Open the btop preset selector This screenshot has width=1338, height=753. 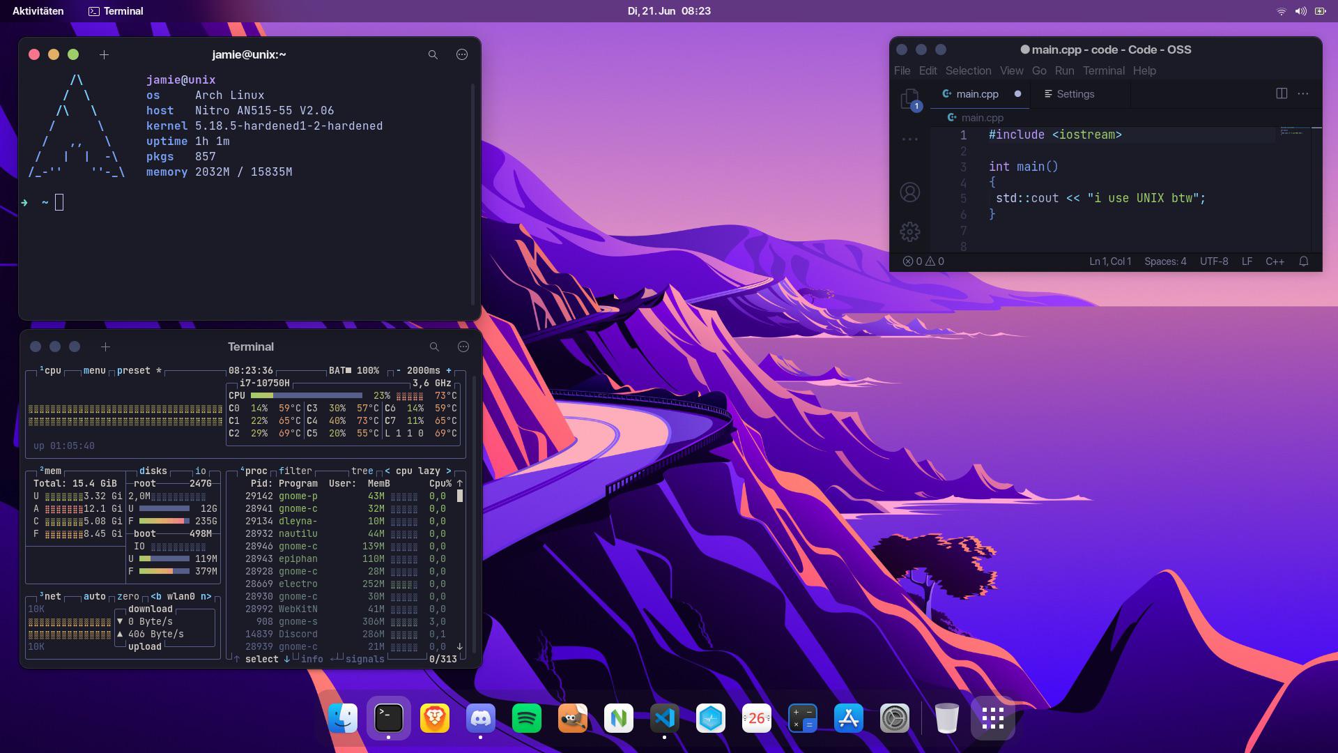134,371
